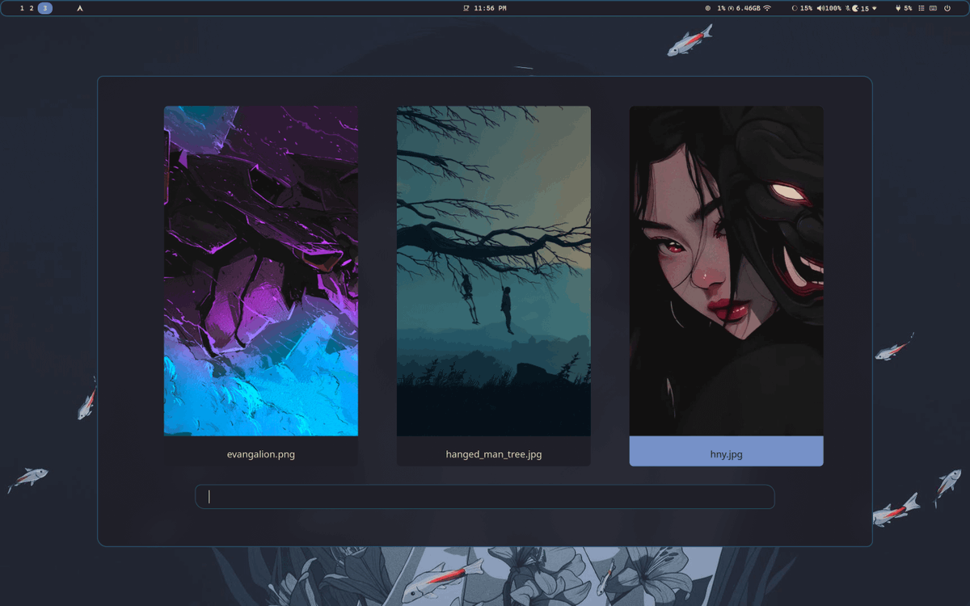Switch to workspace 2 in the top bar
Screen dimensions: 970x606
[x=32, y=8]
